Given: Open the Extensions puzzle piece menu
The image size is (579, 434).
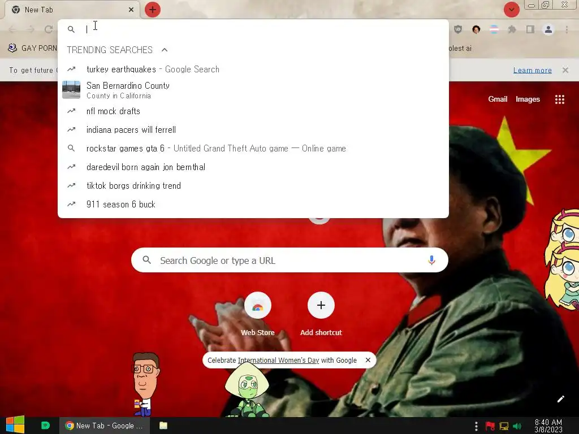Looking at the screenshot, I should 512,29.
